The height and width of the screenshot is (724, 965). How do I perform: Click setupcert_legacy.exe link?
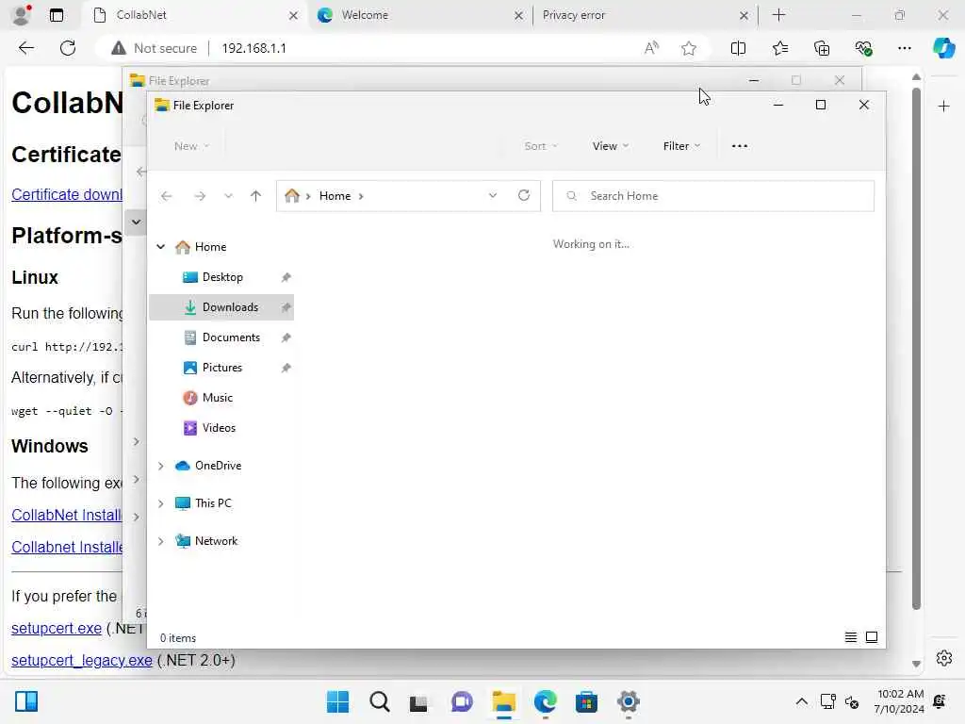[82, 660]
